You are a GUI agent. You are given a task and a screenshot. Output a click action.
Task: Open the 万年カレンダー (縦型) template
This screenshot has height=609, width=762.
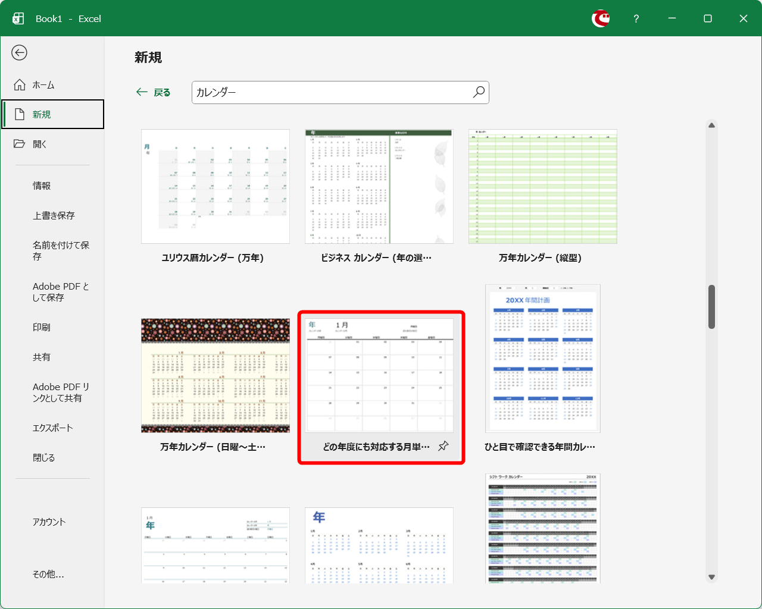click(542, 186)
